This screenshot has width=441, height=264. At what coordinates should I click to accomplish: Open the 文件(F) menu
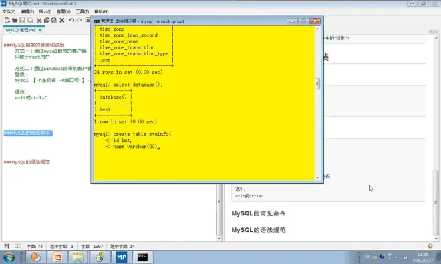[x=9, y=11]
